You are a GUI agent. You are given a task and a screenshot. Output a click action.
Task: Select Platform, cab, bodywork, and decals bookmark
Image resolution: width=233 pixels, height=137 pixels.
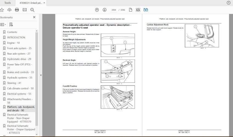tap(21, 109)
